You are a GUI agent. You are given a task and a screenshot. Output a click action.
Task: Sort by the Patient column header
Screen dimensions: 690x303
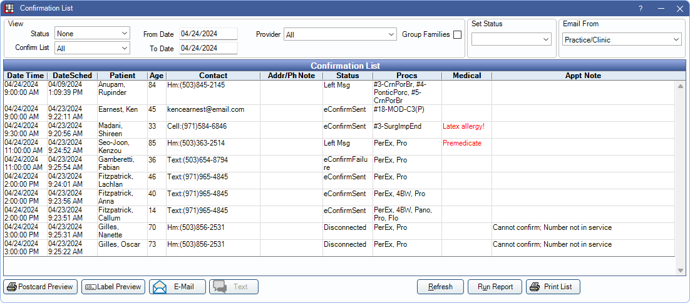point(121,76)
